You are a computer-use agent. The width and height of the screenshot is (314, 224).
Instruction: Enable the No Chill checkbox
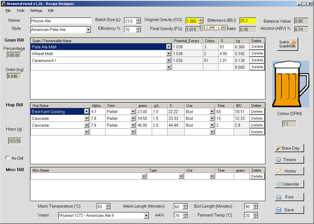pos(8,158)
